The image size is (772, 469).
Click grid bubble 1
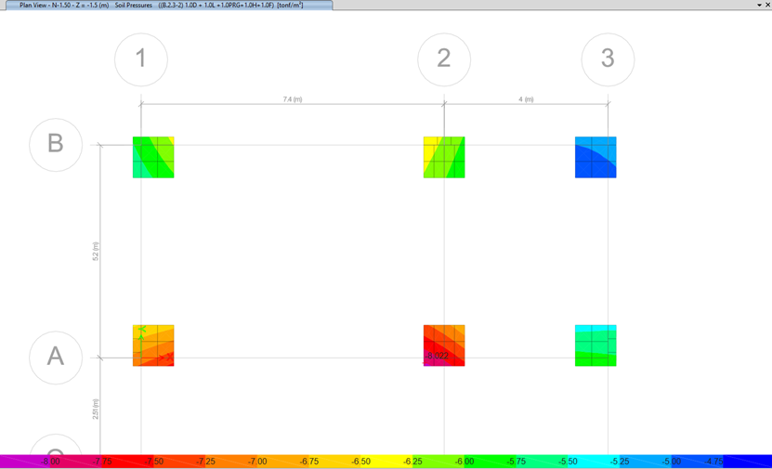coord(141,59)
